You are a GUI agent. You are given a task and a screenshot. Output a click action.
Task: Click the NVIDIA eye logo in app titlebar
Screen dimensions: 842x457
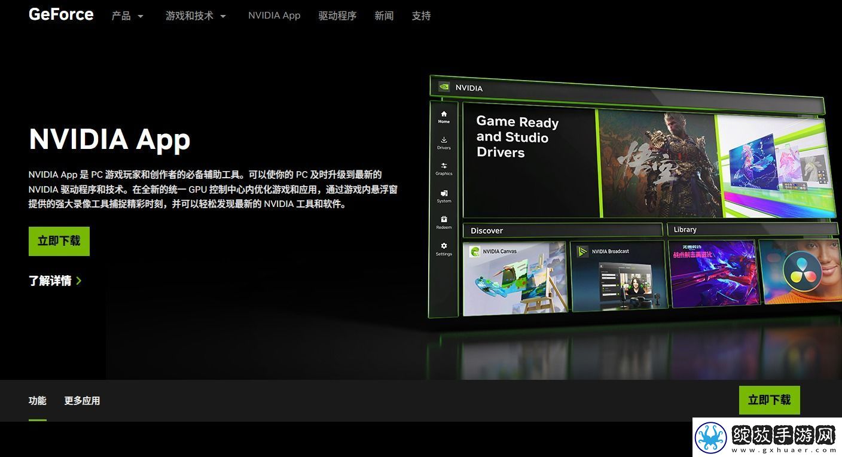click(444, 87)
